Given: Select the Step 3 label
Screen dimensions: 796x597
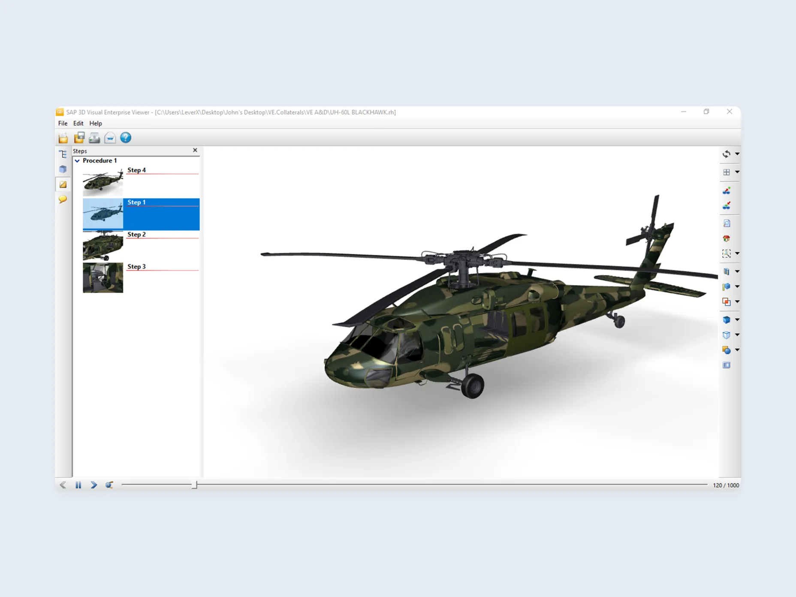Looking at the screenshot, I should pos(136,267).
